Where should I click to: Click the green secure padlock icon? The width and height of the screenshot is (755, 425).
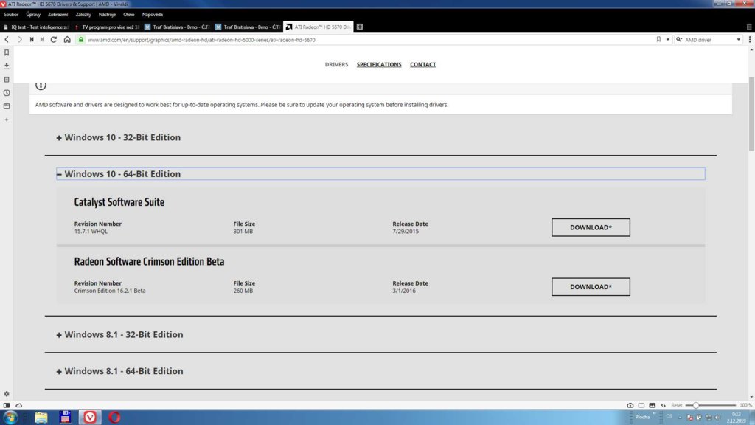[81, 40]
